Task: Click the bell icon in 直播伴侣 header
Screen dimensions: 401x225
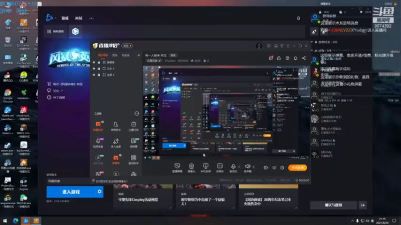Action: click(295, 58)
